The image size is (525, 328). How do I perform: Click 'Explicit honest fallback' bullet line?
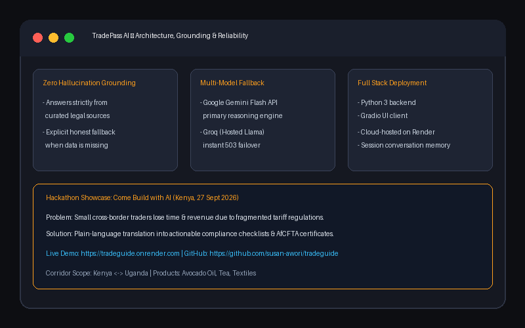tap(79, 133)
